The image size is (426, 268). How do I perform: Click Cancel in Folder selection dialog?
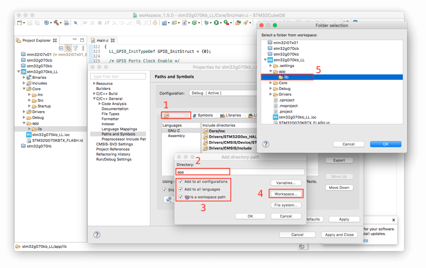348,144
